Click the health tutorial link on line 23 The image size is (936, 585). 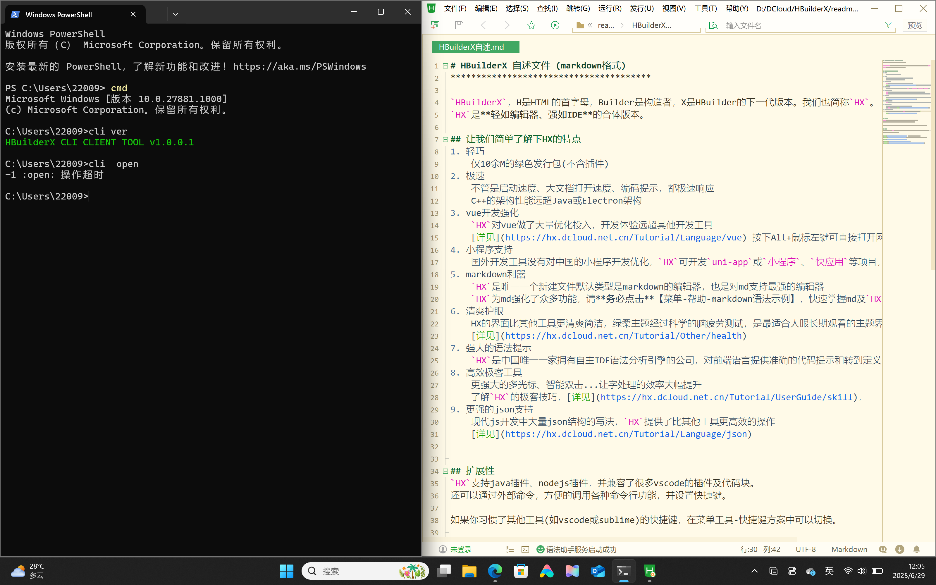624,336
